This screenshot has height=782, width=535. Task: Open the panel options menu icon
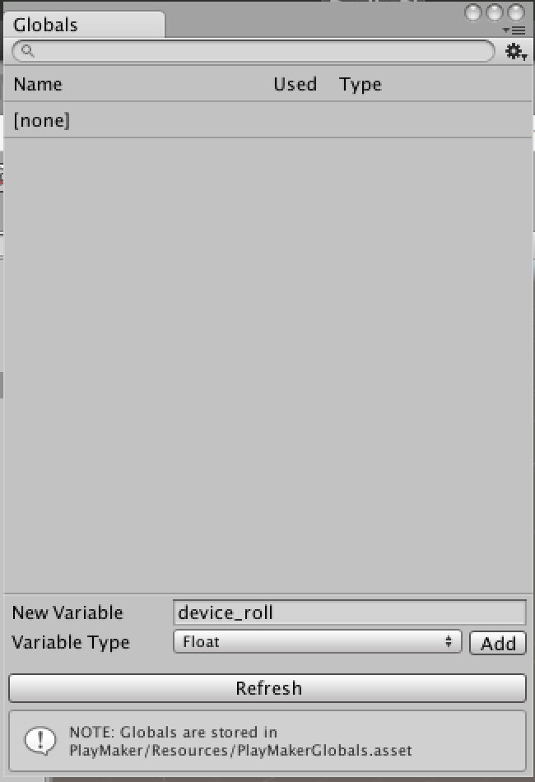click(x=514, y=30)
